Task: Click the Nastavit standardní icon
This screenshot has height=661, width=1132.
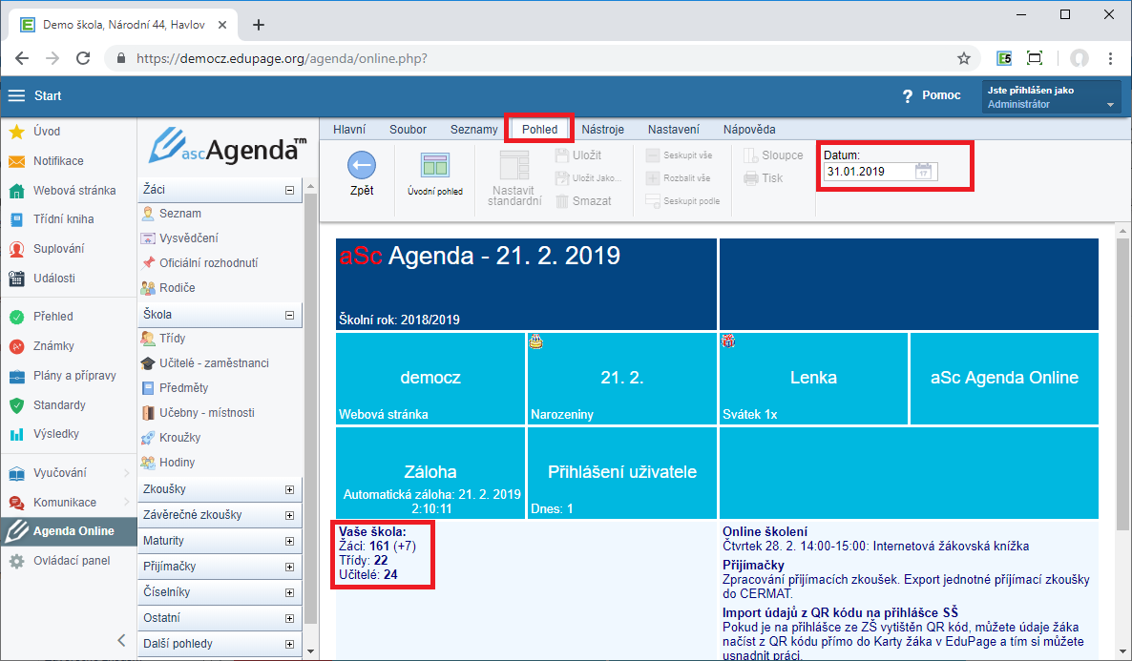Action: [x=514, y=165]
